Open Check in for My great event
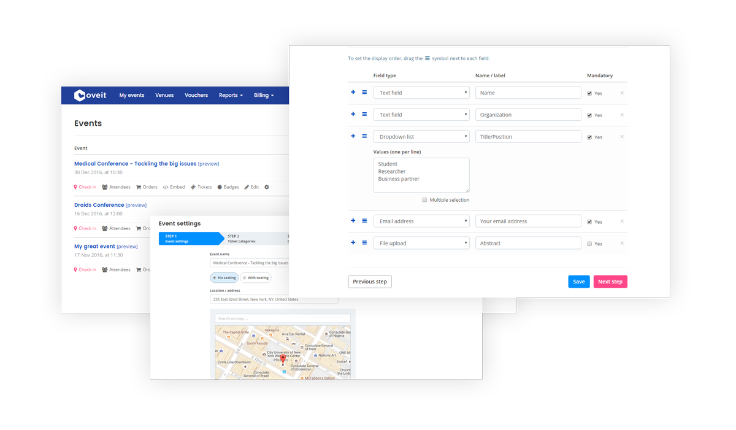736x430 pixels. [x=85, y=269]
